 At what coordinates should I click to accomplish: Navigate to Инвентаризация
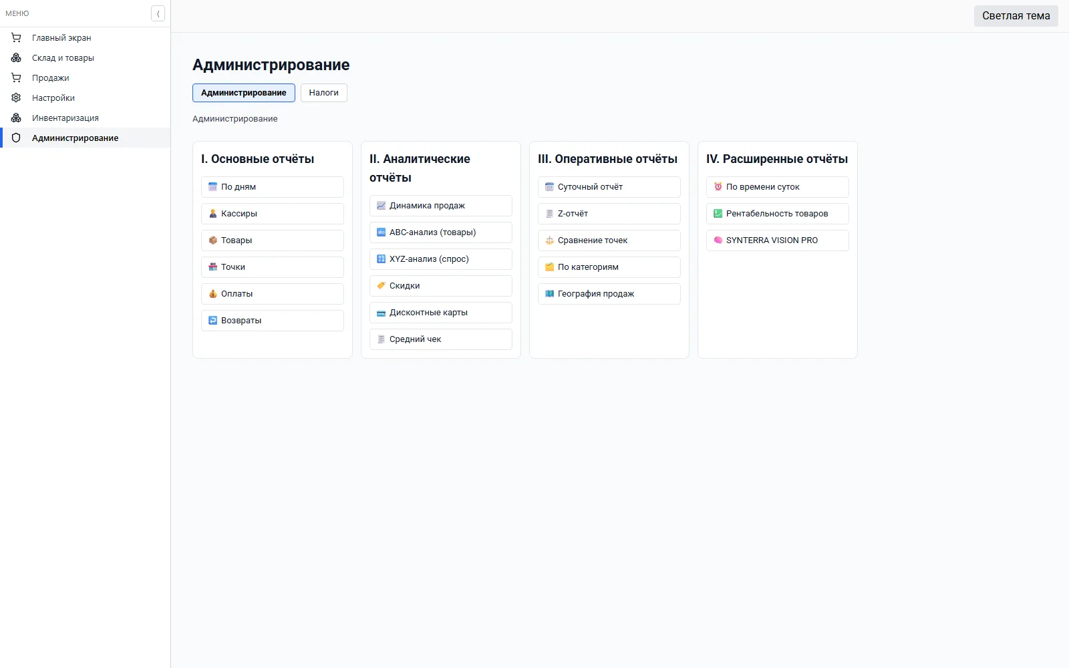[86, 118]
